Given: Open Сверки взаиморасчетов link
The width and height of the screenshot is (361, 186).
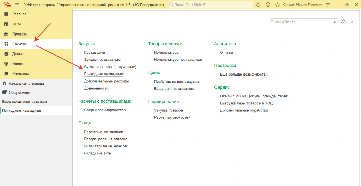Looking at the screenshot, I should click(105, 110).
